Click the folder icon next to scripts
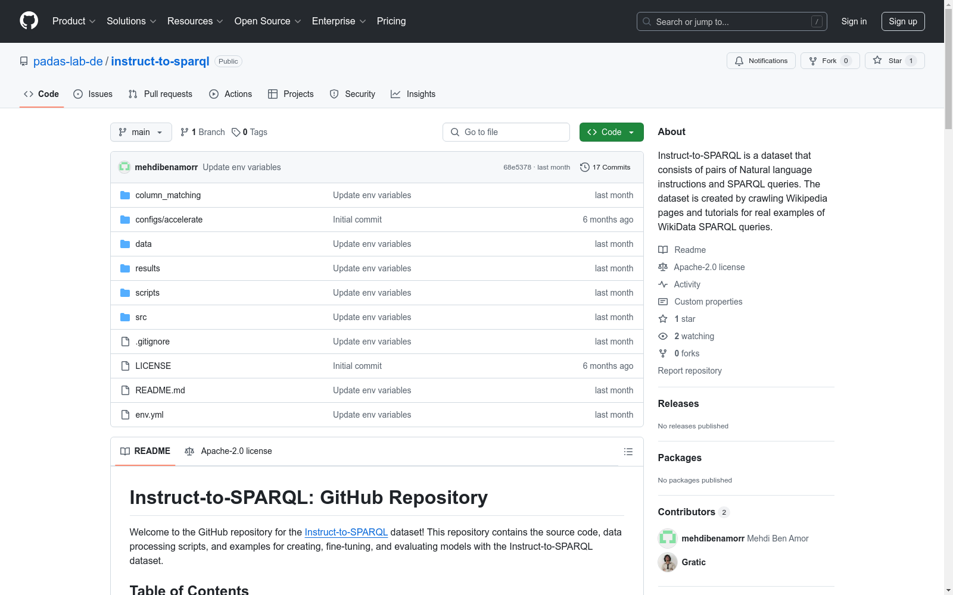Viewport: 953px width, 595px height. point(125,293)
